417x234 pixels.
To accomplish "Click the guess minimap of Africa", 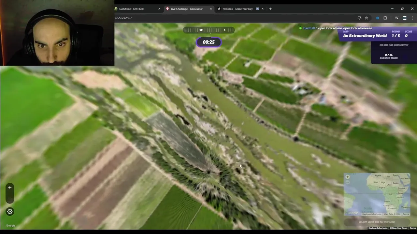I will (x=377, y=194).
